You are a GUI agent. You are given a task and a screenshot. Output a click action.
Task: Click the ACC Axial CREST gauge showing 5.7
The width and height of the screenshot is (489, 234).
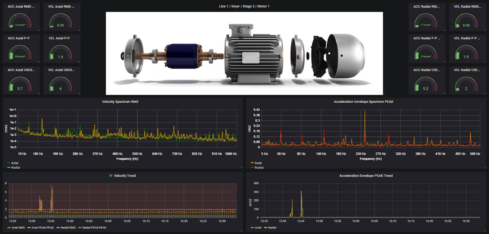click(x=20, y=84)
